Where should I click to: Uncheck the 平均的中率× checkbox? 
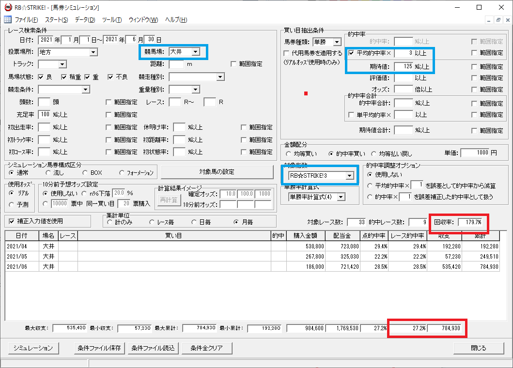click(351, 53)
